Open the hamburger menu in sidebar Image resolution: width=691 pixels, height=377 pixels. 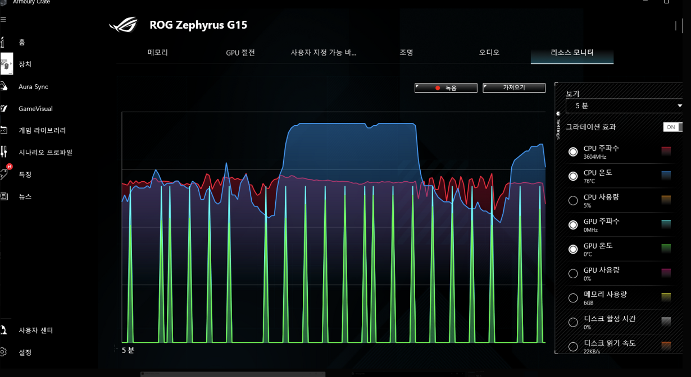point(3,20)
